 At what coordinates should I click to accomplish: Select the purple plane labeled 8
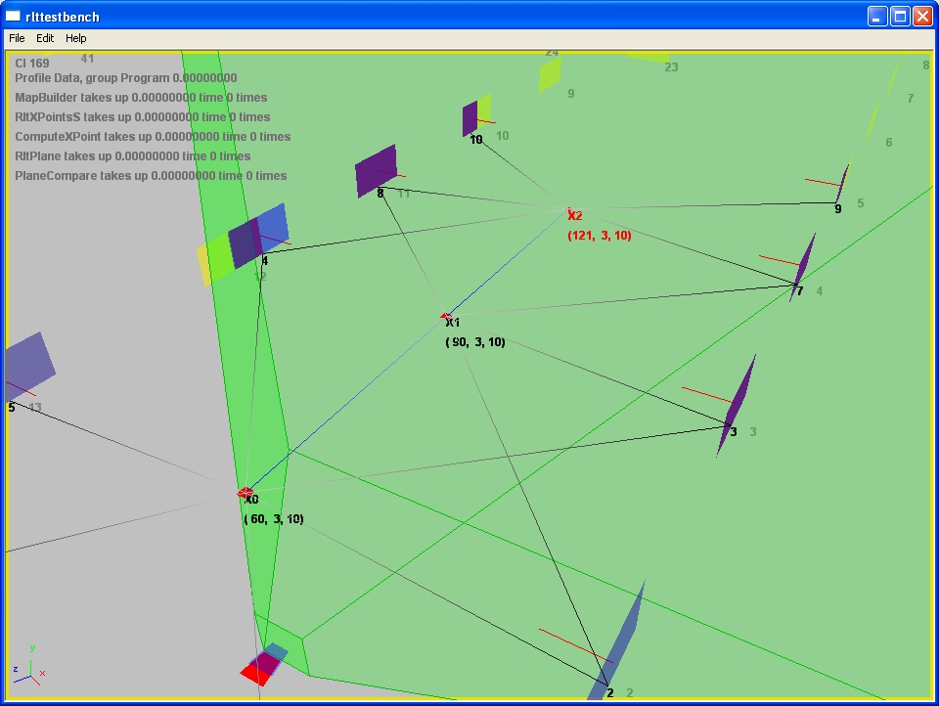376,170
